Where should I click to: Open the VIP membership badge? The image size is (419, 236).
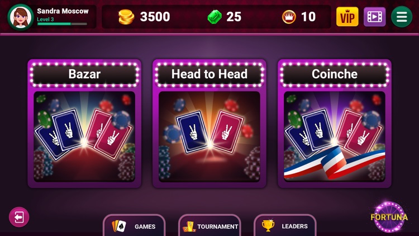click(347, 17)
